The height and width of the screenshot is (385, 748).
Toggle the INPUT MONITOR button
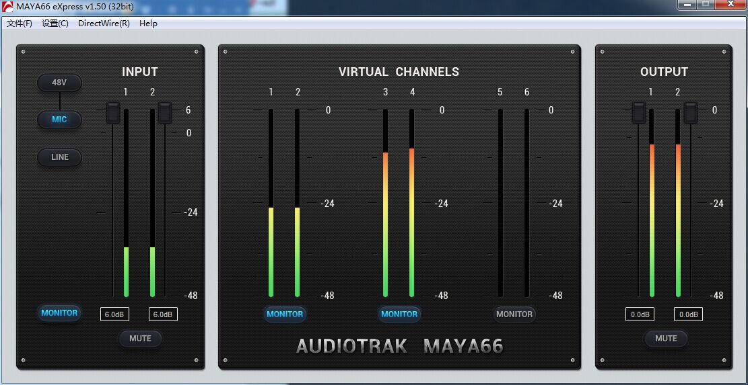pos(59,313)
